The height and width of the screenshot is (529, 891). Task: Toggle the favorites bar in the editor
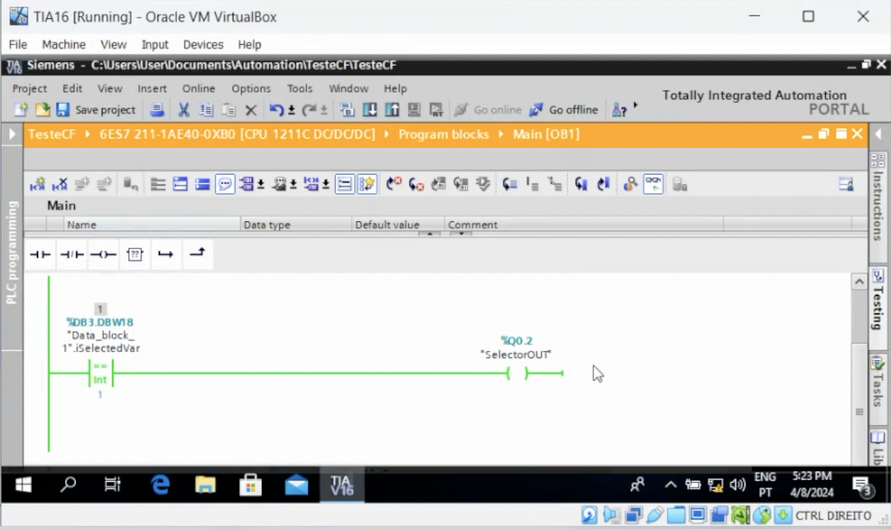click(366, 185)
